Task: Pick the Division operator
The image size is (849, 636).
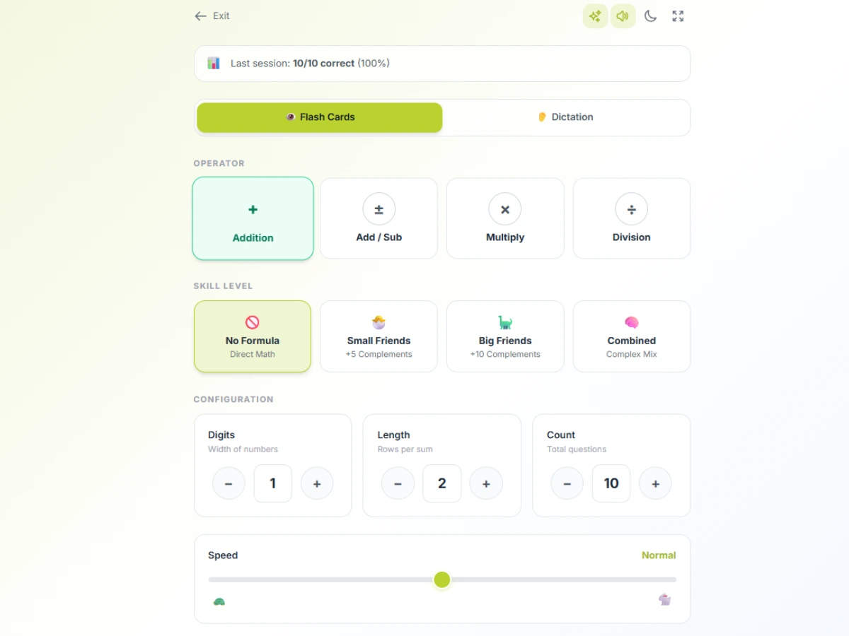Action: [x=631, y=218]
